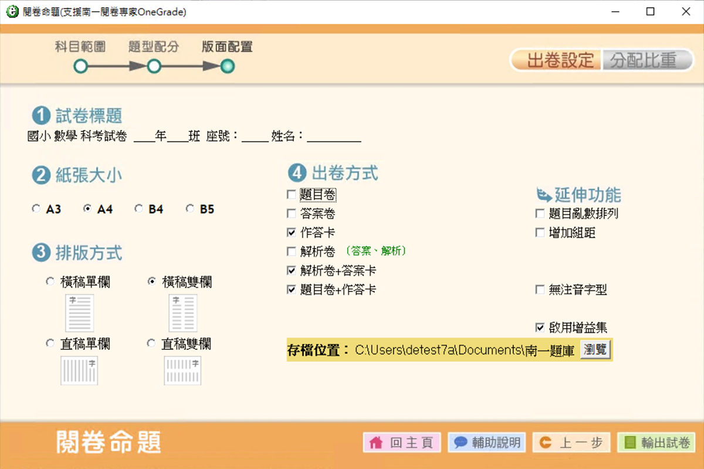
Task: Click the 橫稿雙欄 page layout thumbnail icon
Action: tap(182, 312)
